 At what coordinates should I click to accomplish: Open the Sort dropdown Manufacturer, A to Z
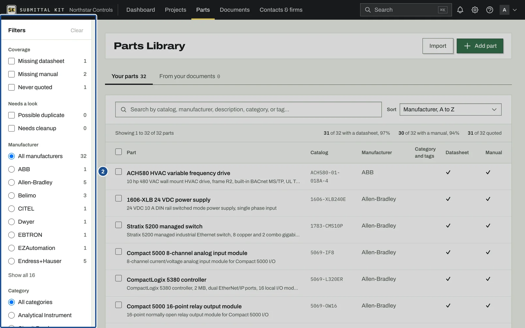(450, 110)
